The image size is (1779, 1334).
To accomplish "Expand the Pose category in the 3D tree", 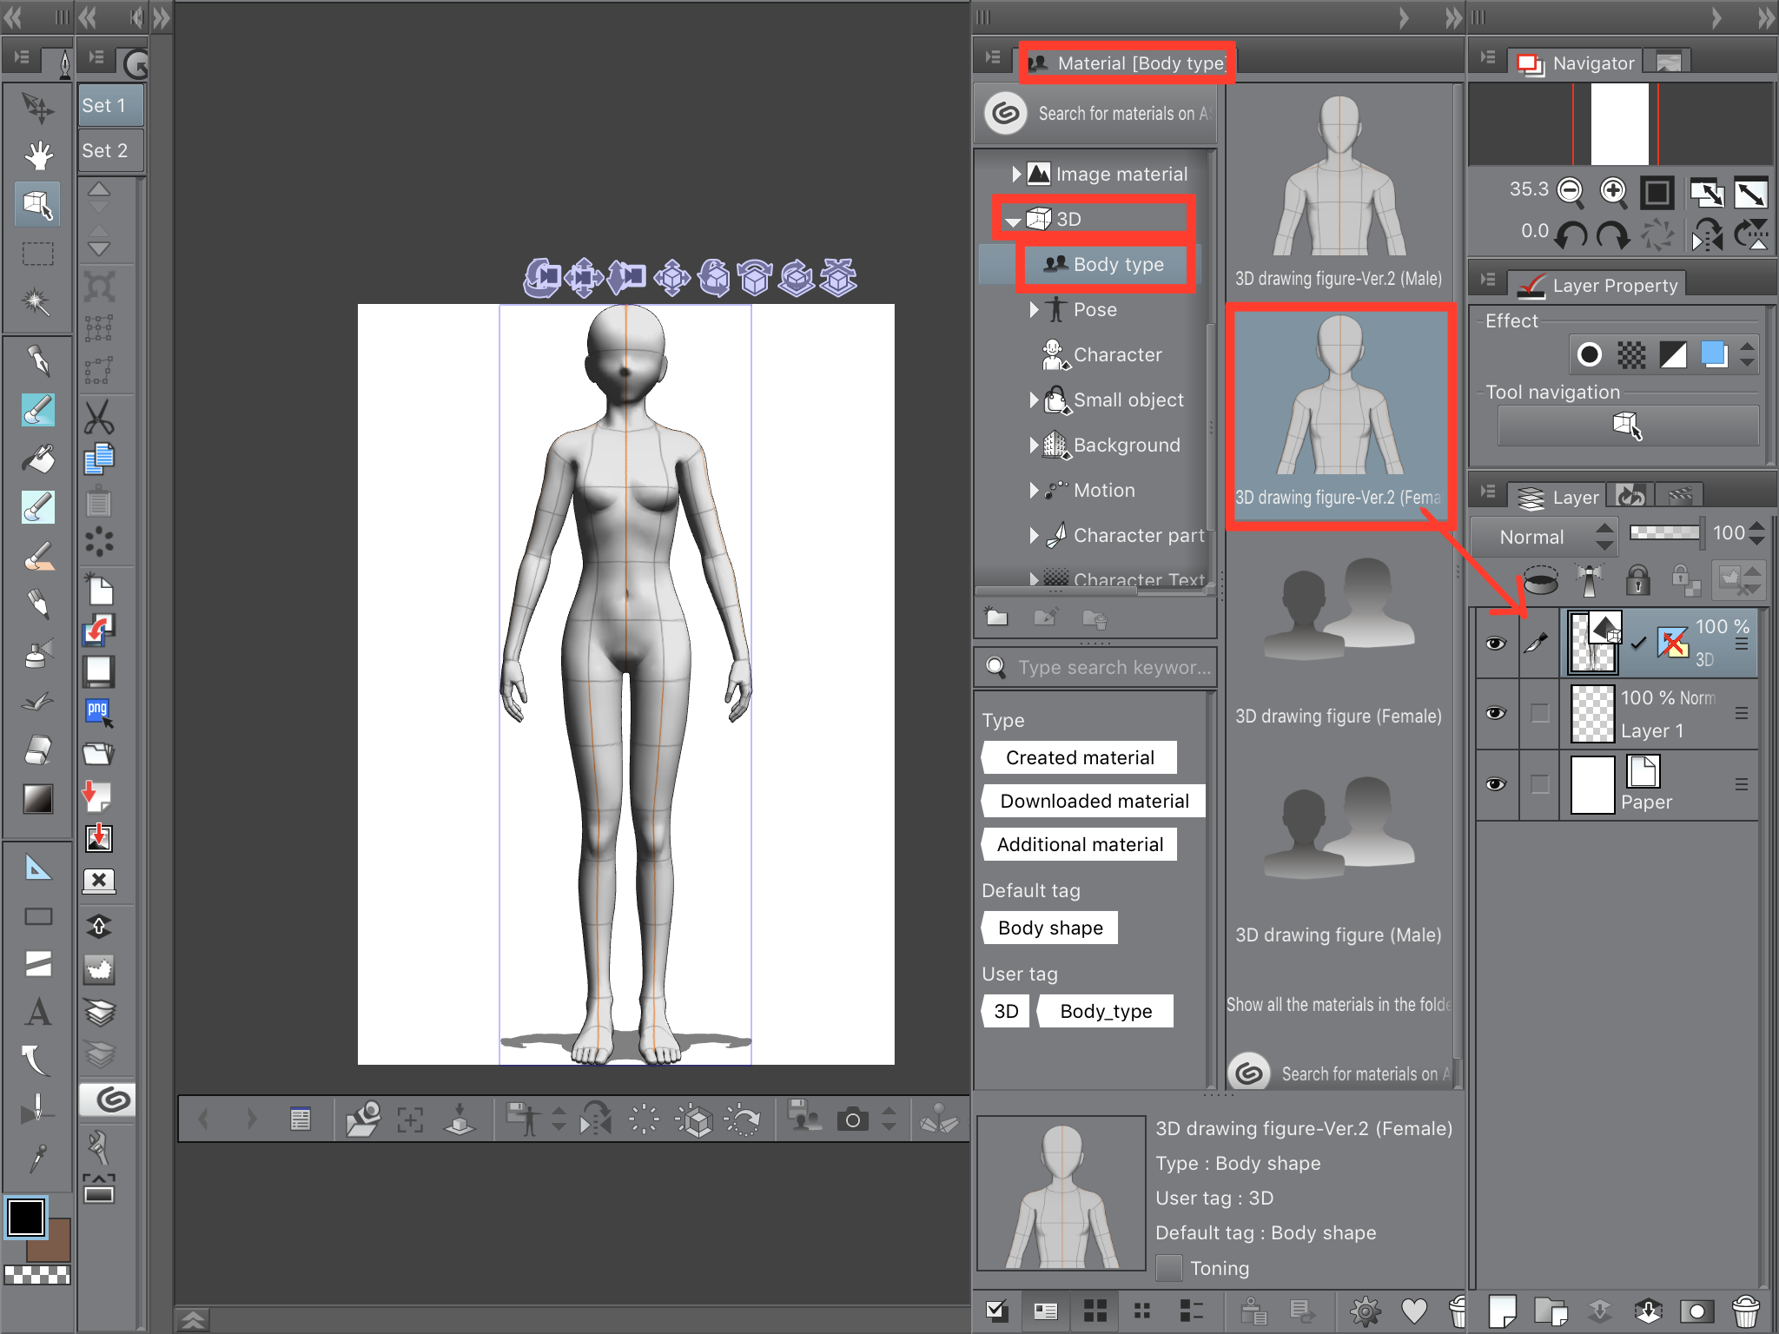I will [x=1034, y=309].
